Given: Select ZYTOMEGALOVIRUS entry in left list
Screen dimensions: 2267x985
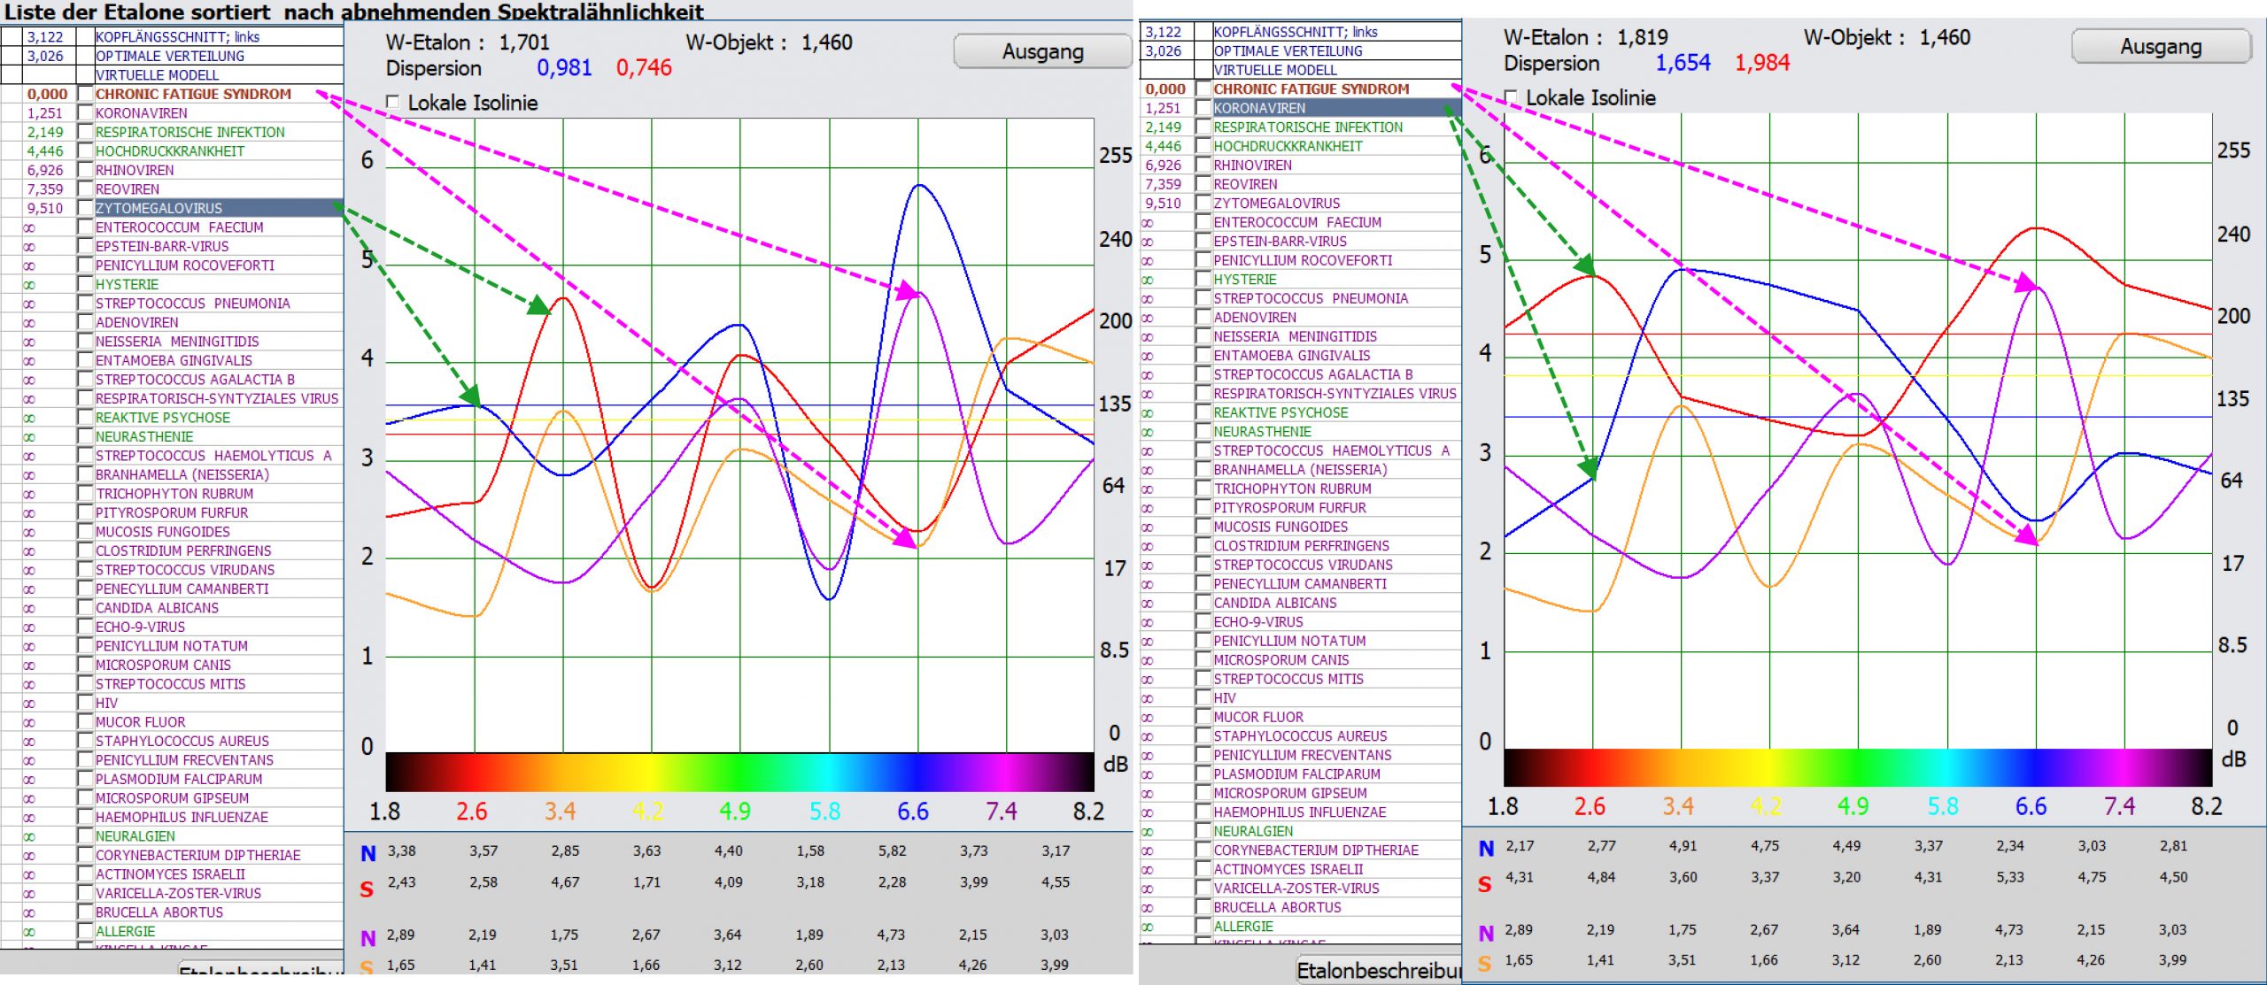Looking at the screenshot, I should click(159, 208).
